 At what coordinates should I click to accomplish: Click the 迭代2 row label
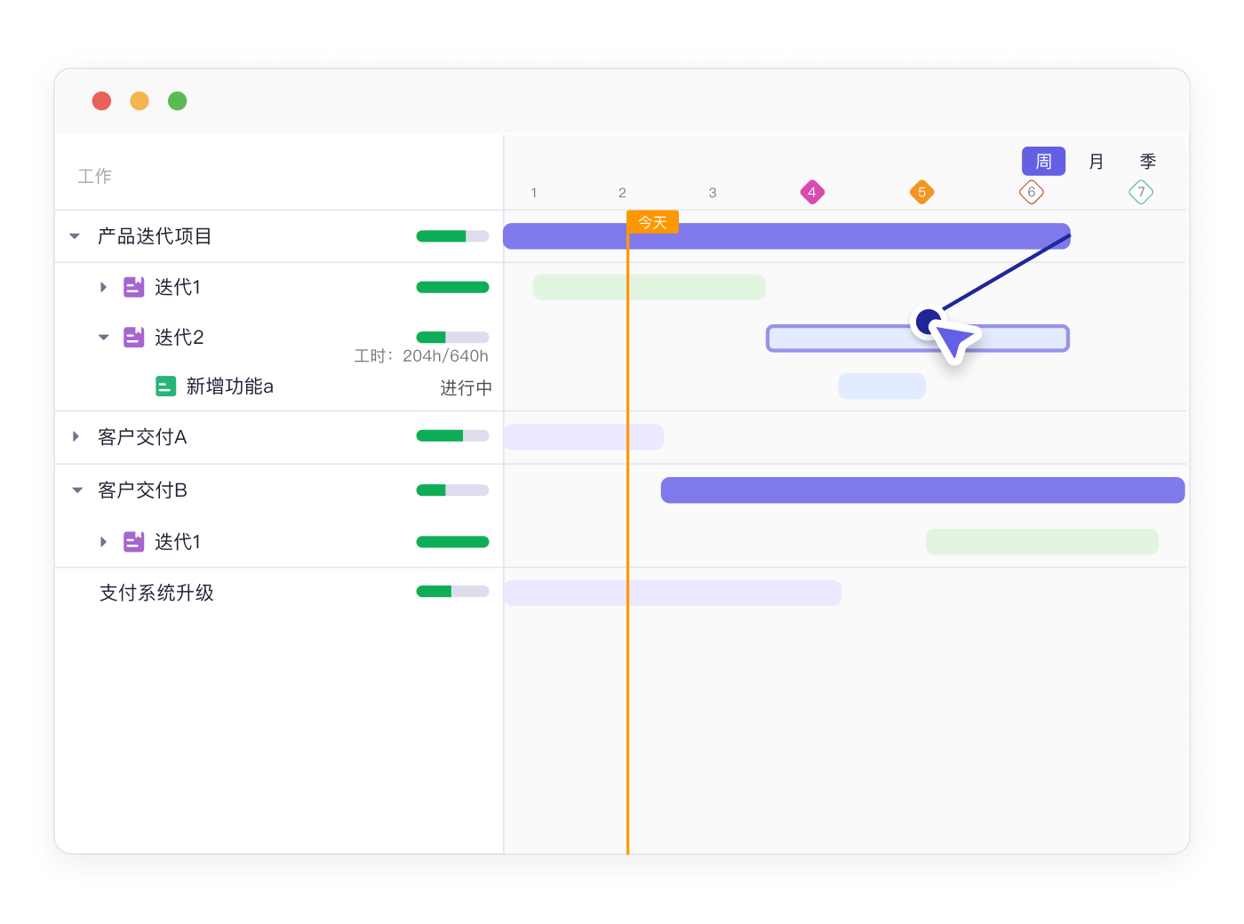[179, 338]
